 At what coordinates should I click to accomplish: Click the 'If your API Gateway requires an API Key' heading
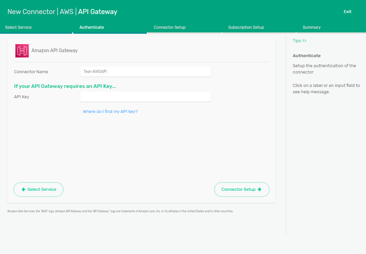coord(65,86)
